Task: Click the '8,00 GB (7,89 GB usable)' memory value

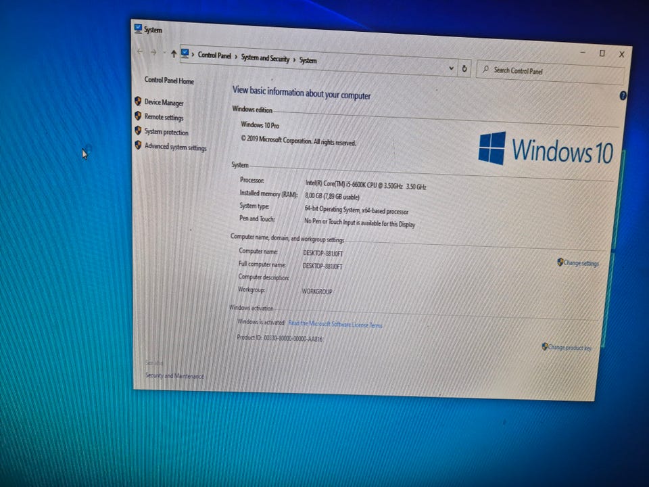Action: (x=332, y=196)
